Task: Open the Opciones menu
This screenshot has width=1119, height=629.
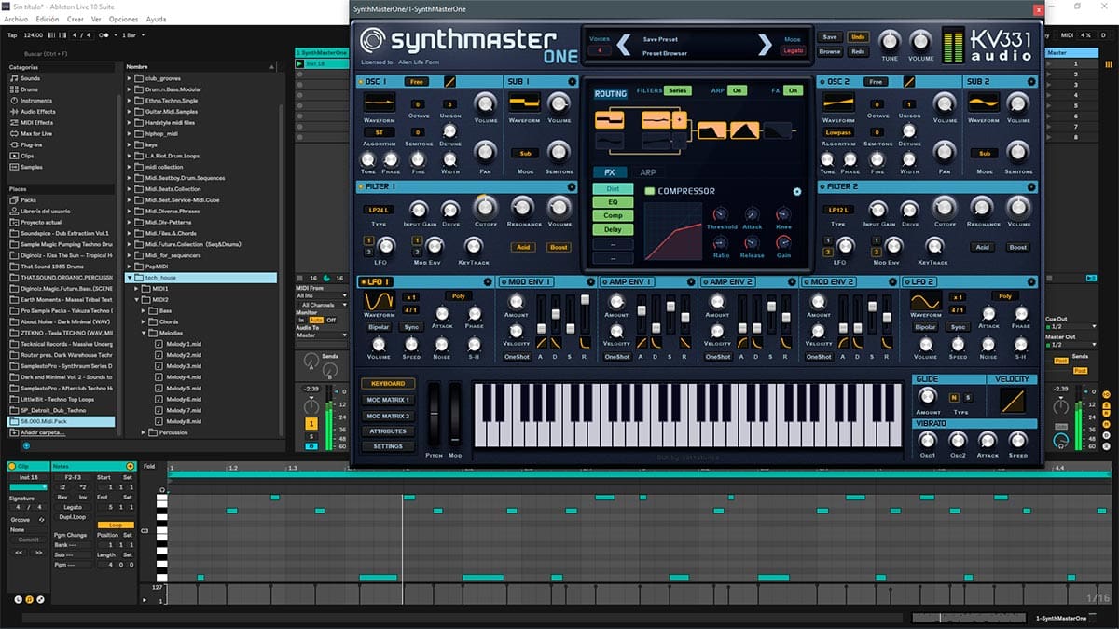Action: coord(123,19)
